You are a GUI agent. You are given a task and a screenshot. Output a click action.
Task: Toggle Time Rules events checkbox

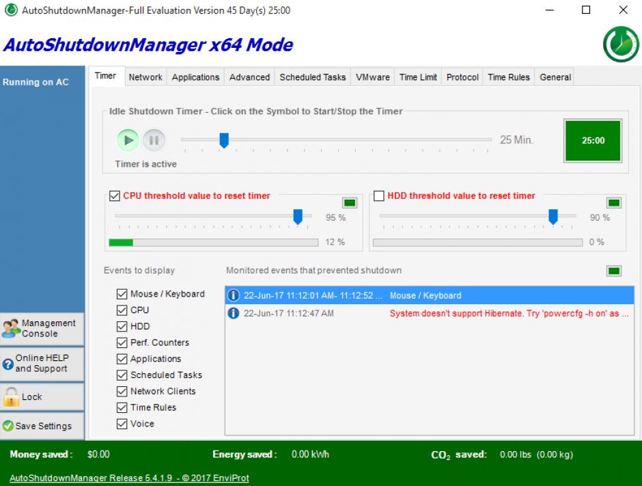pyautogui.click(x=122, y=407)
